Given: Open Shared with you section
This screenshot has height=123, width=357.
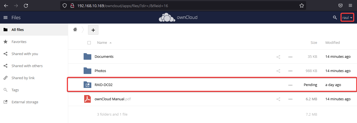Looking at the screenshot, I should click(x=25, y=54).
